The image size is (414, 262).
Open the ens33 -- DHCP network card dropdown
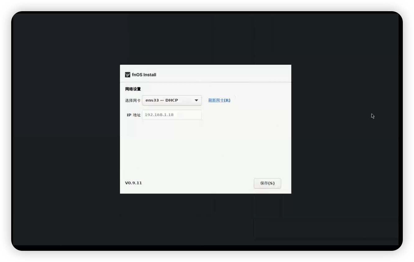pos(172,100)
